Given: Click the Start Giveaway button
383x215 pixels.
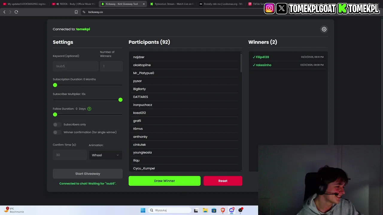Looking at the screenshot, I should coord(88,174).
